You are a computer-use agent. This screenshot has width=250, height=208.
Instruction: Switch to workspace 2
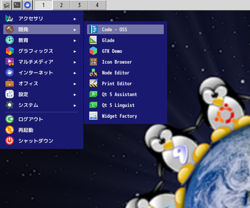click(x=61, y=5)
